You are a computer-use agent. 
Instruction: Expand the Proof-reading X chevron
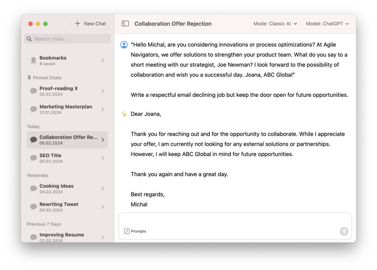pos(103,91)
